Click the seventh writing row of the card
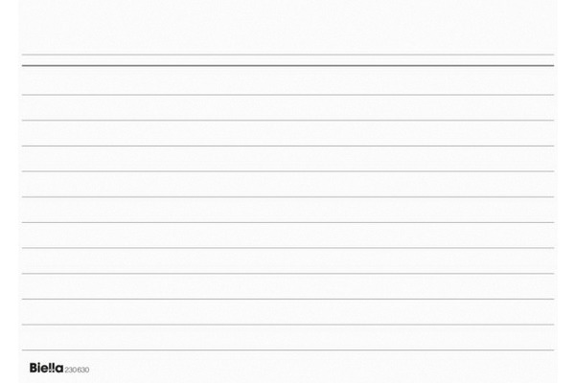The image size is (575, 383). pyautogui.click(x=287, y=236)
